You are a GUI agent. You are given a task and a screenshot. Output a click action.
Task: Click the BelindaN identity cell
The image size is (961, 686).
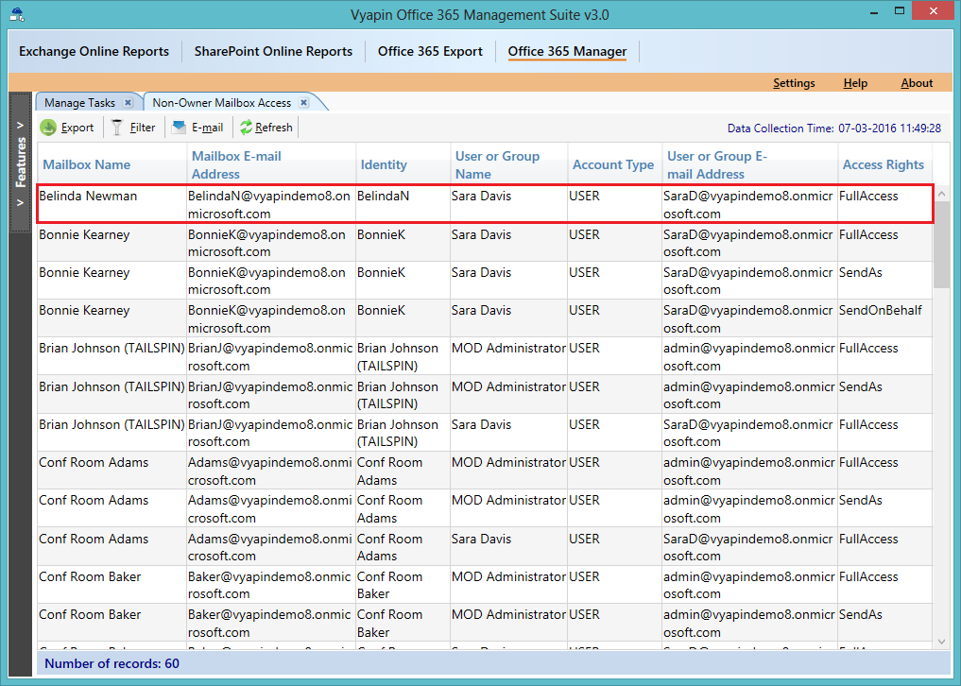[x=403, y=205]
